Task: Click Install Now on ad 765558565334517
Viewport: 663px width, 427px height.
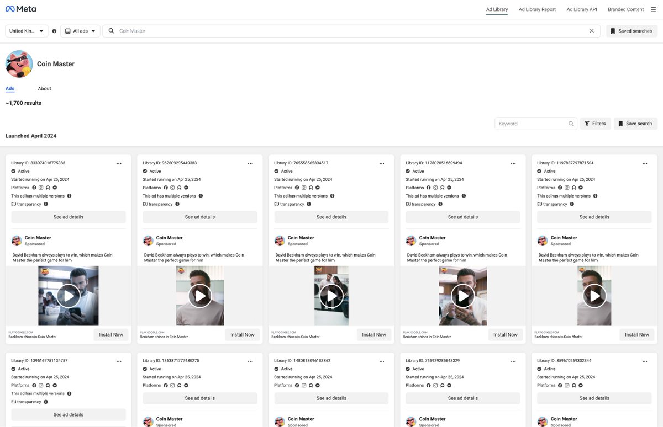Action: 374,335
